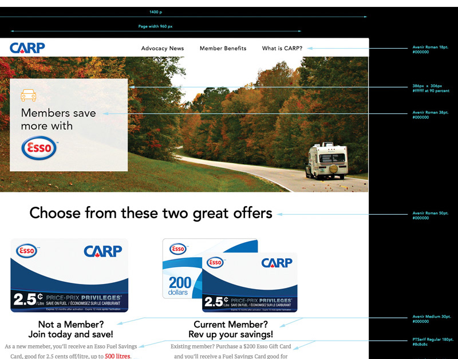Open the What is CARP? menu item

point(282,49)
